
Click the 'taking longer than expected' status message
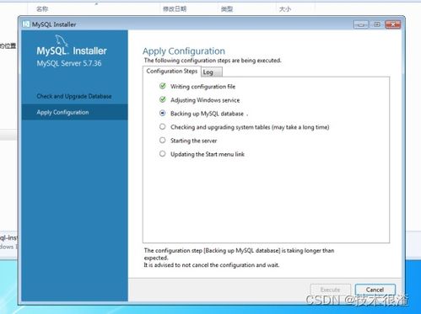(239, 254)
